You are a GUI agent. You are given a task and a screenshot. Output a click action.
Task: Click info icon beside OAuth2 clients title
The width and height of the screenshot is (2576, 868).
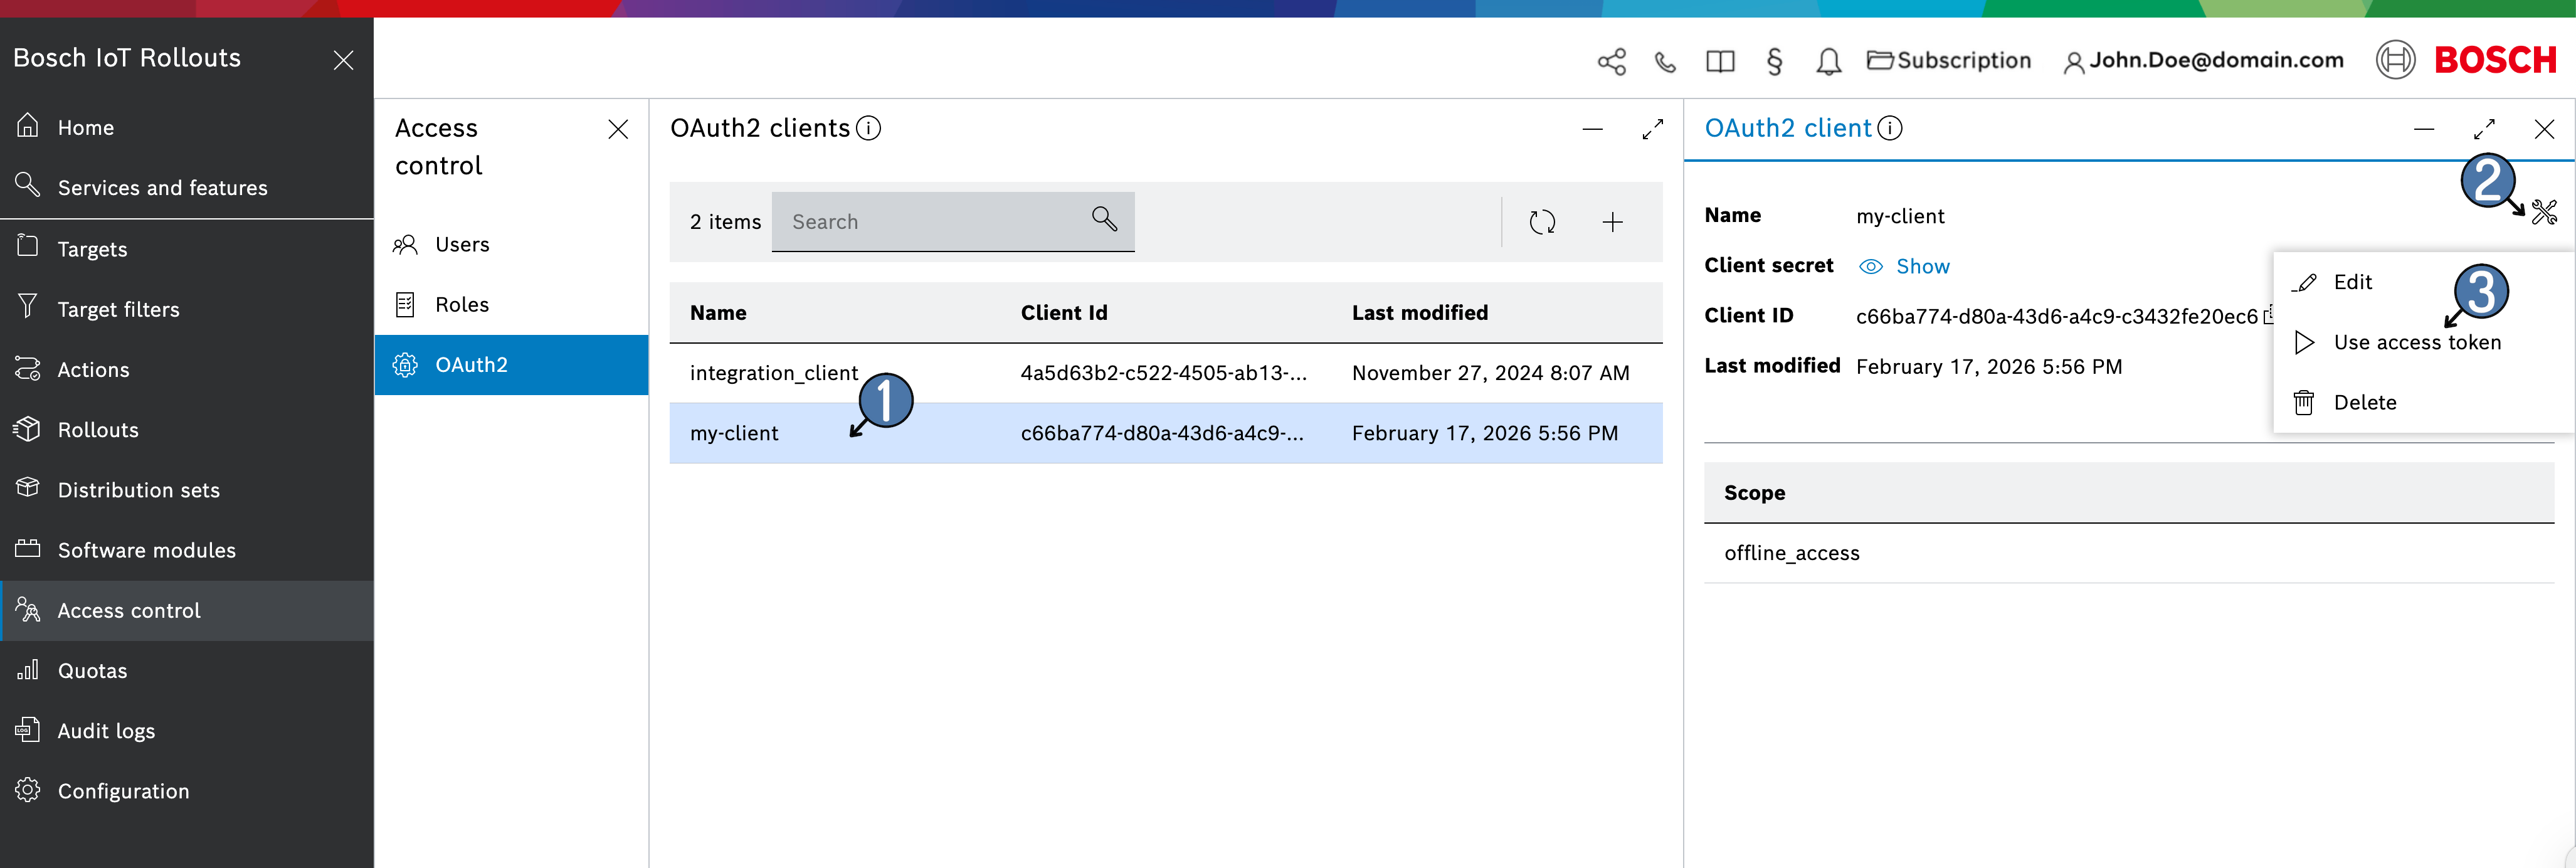point(869,128)
